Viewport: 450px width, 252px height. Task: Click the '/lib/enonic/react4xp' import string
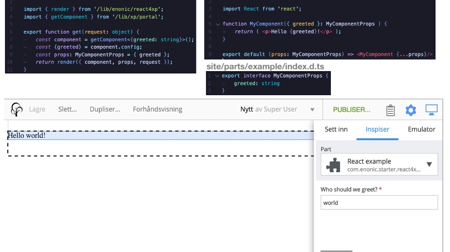tap(127, 9)
